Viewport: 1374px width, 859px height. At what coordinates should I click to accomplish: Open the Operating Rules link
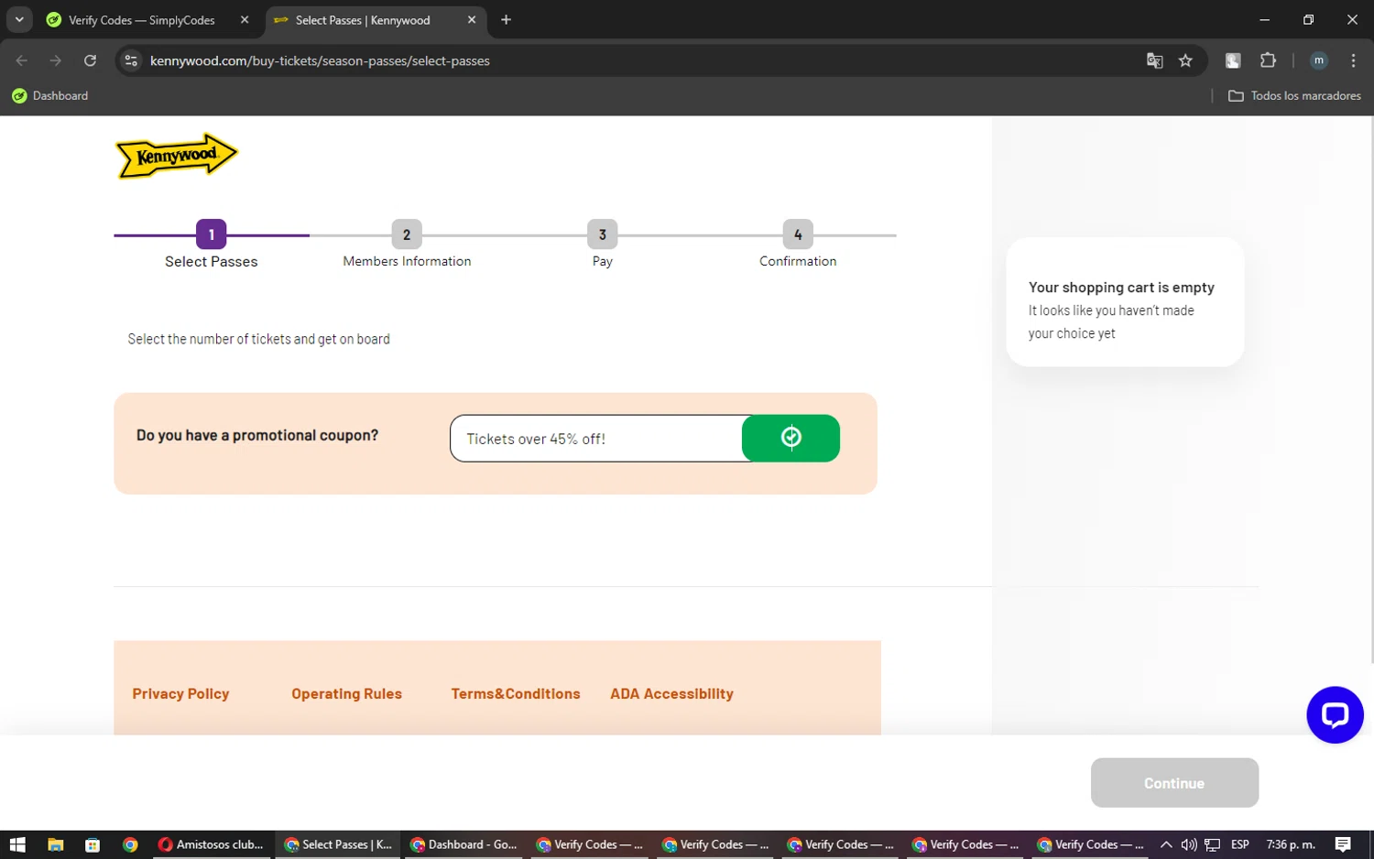point(346,694)
